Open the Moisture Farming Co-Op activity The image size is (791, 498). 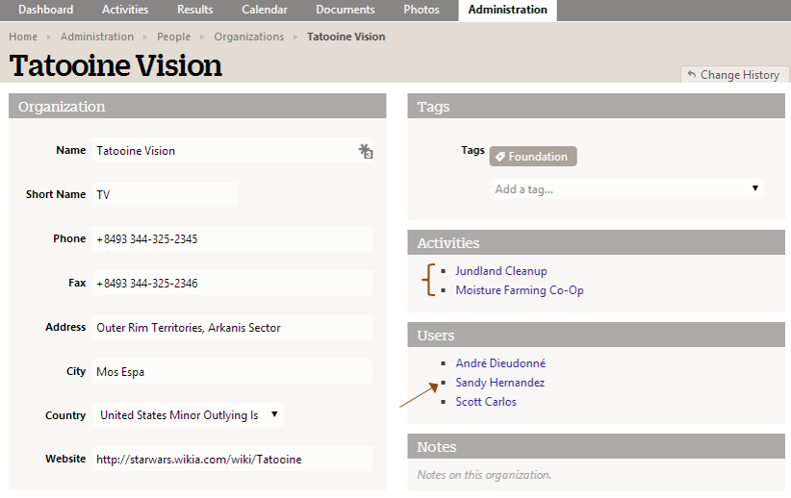520,289
